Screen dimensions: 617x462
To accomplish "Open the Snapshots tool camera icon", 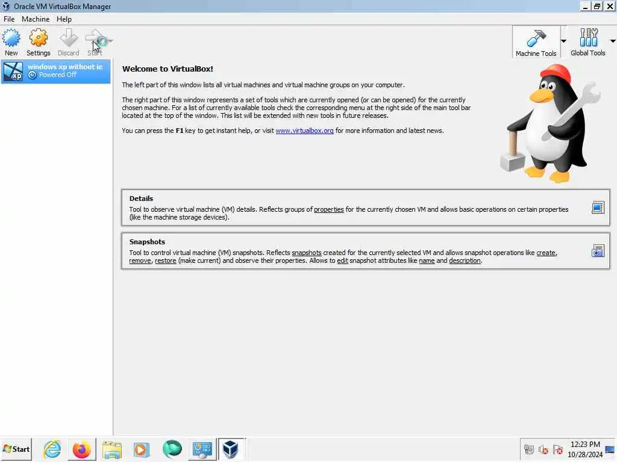I will (x=598, y=251).
